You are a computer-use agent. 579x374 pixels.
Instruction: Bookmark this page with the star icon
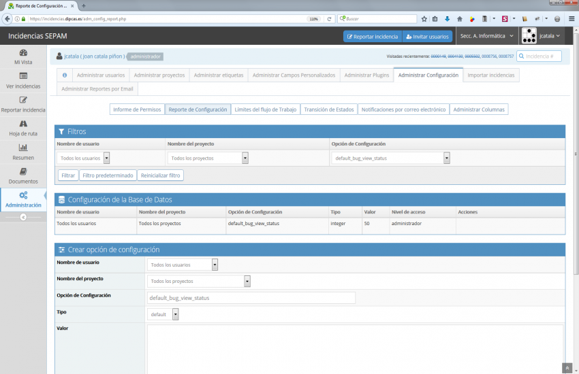pyautogui.click(x=424, y=19)
